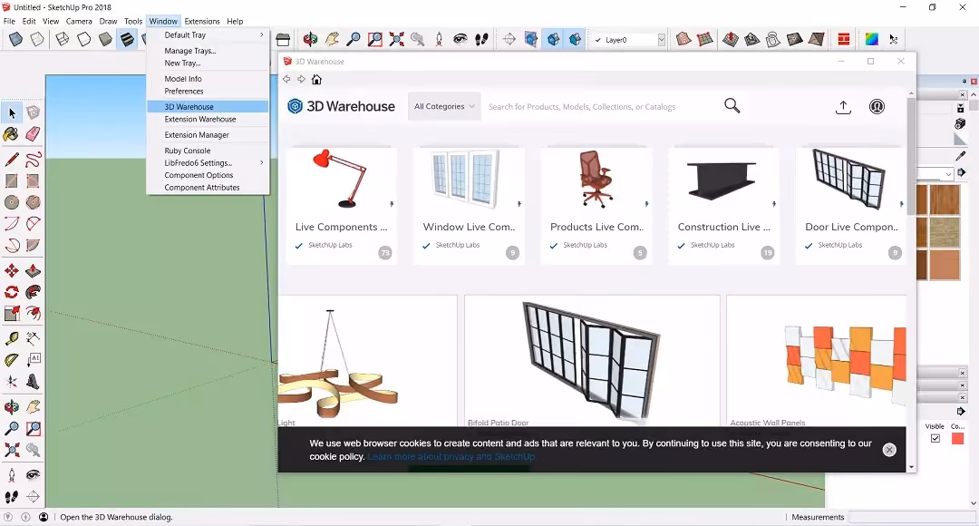Open the Window Live Components collection
Viewport: 979px width, 526px height.
click(469, 206)
